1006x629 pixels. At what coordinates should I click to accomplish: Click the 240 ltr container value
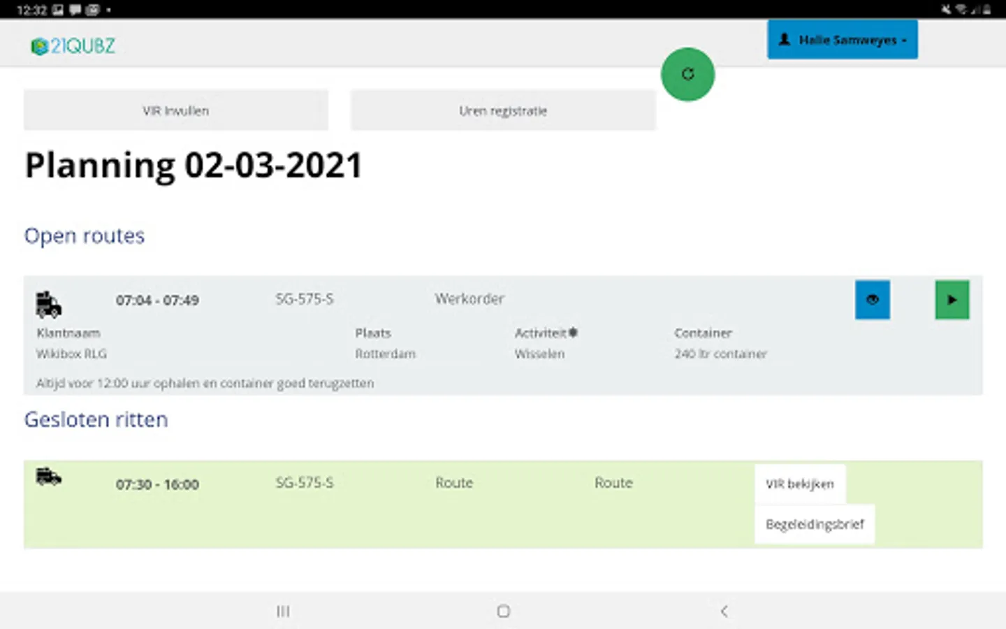[720, 354]
